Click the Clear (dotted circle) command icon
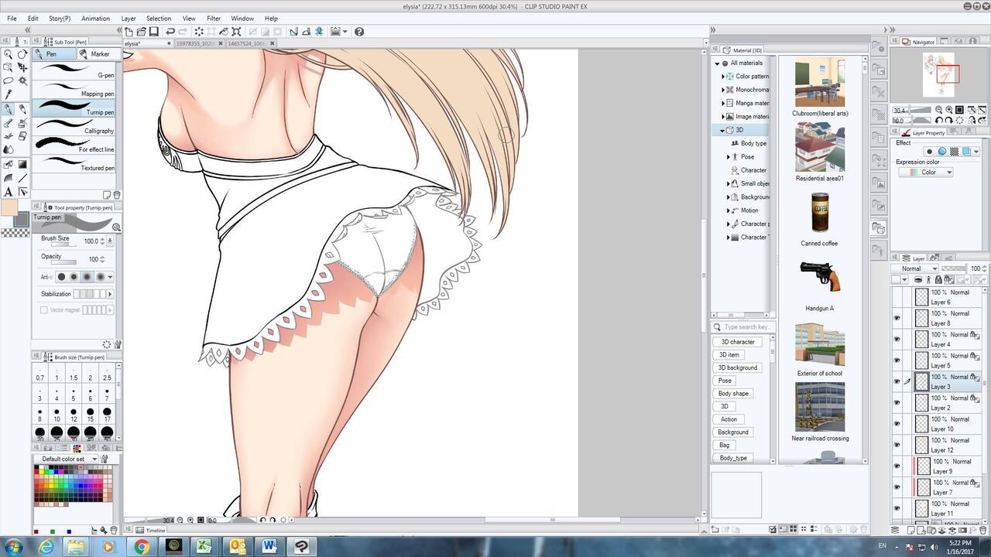991x557 pixels. [199, 32]
